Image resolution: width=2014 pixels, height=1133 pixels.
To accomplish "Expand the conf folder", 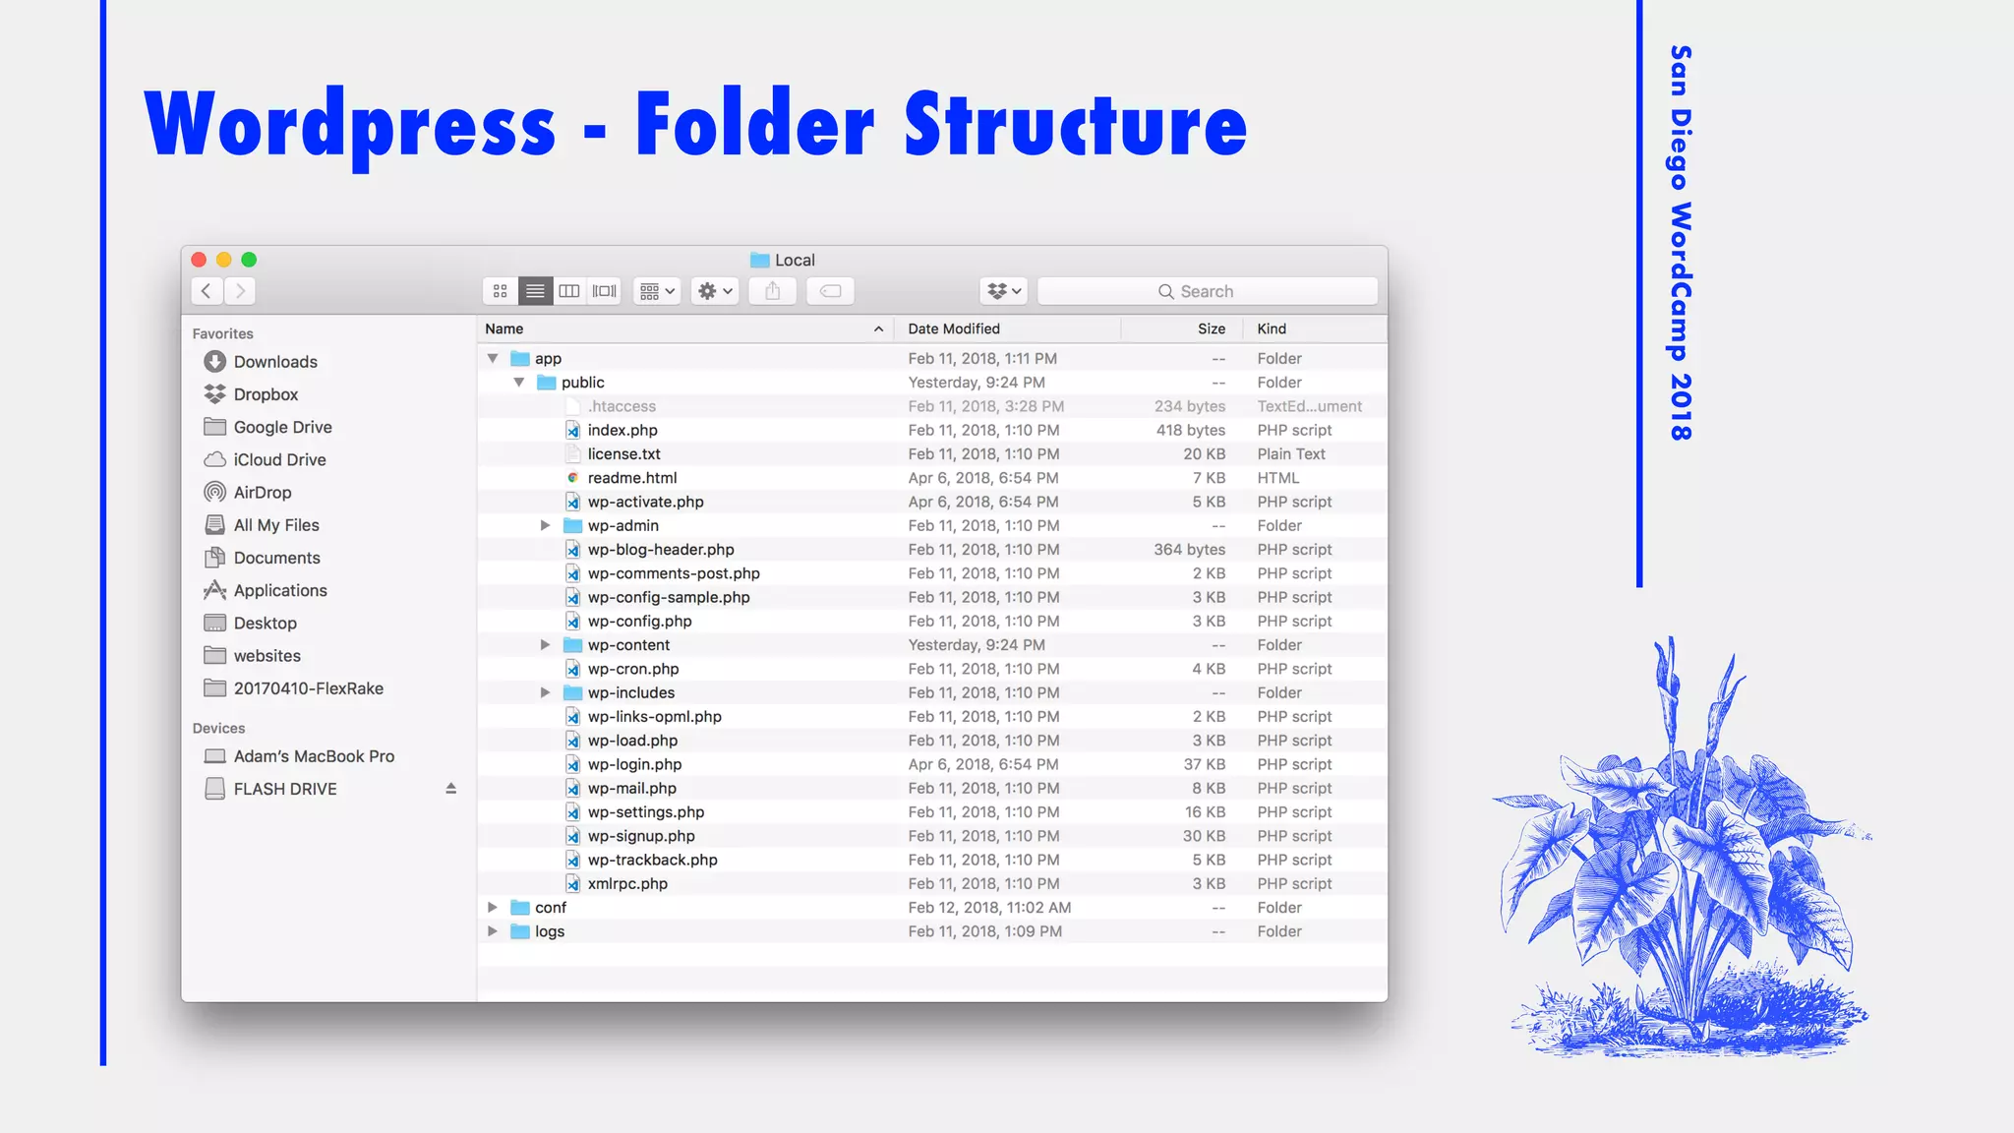I will pyautogui.click(x=493, y=908).
